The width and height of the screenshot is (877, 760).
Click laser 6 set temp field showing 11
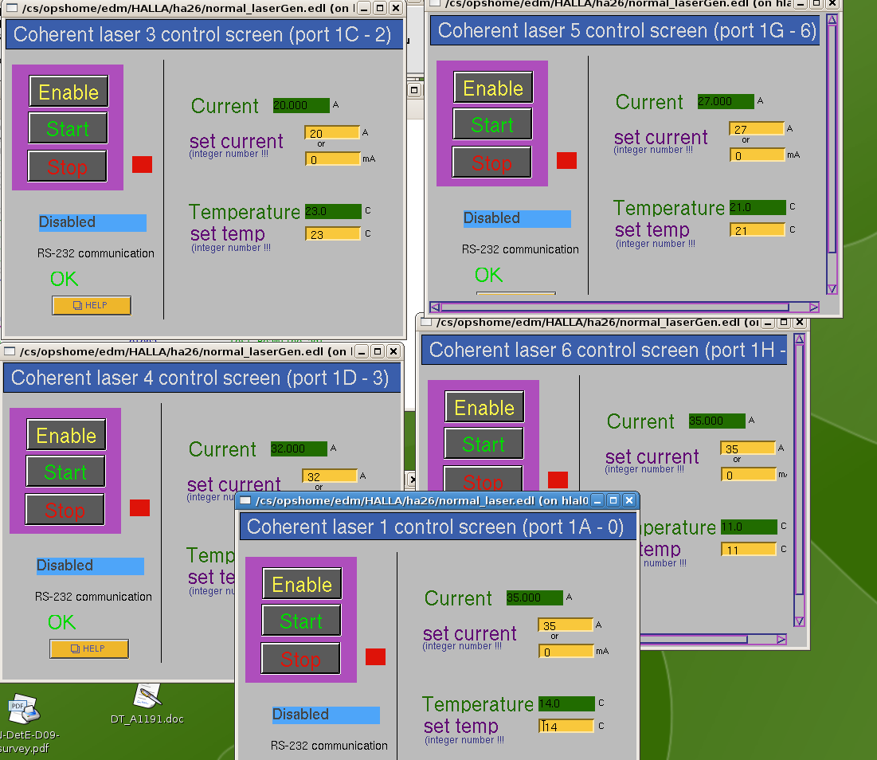[x=749, y=550]
